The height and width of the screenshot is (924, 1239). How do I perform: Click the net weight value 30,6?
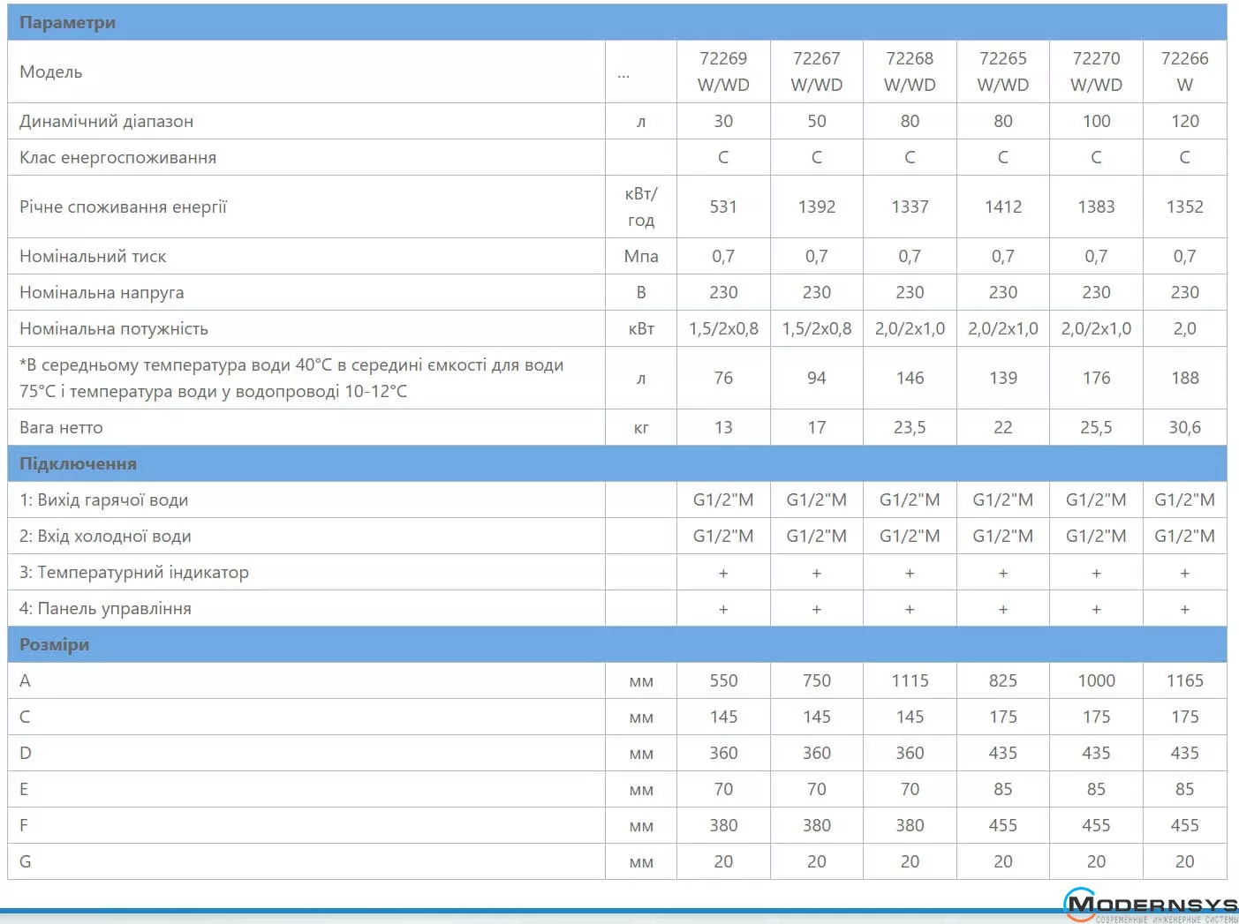[1184, 428]
